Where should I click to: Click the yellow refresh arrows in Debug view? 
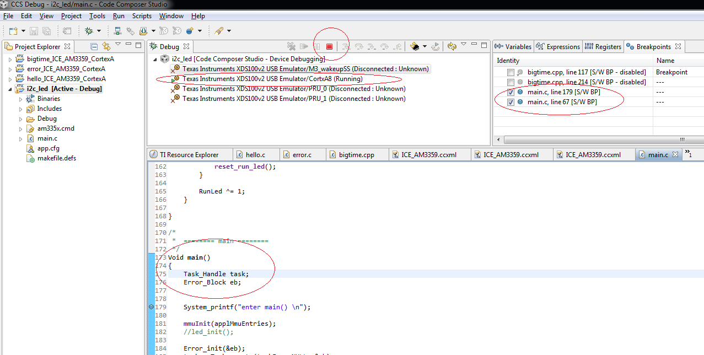[x=452, y=47]
